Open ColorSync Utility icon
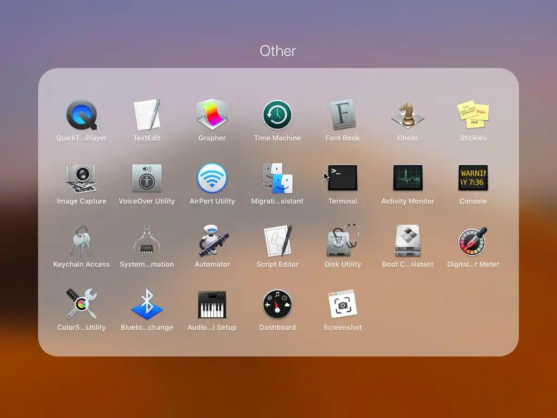Image resolution: width=557 pixels, height=418 pixels. pyautogui.click(x=82, y=304)
